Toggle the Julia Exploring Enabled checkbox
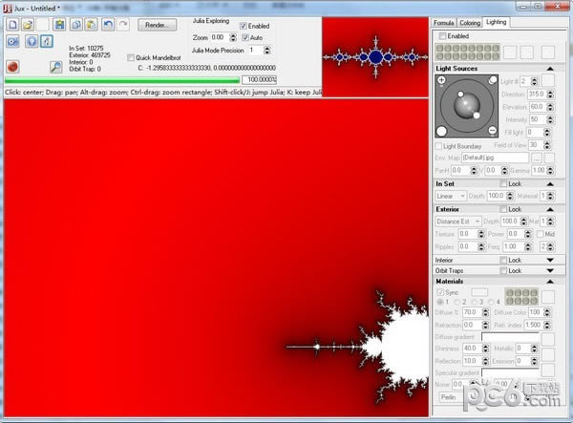This screenshot has width=573, height=423. 244,26
